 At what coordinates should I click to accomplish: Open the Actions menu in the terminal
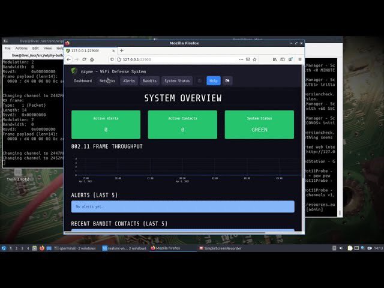(x=22, y=48)
